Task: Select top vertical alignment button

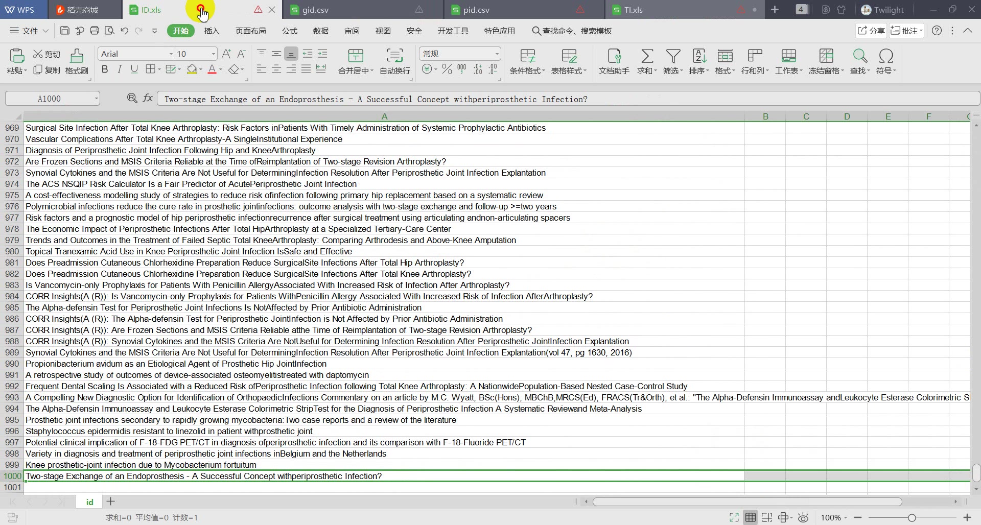Action: pos(261,54)
